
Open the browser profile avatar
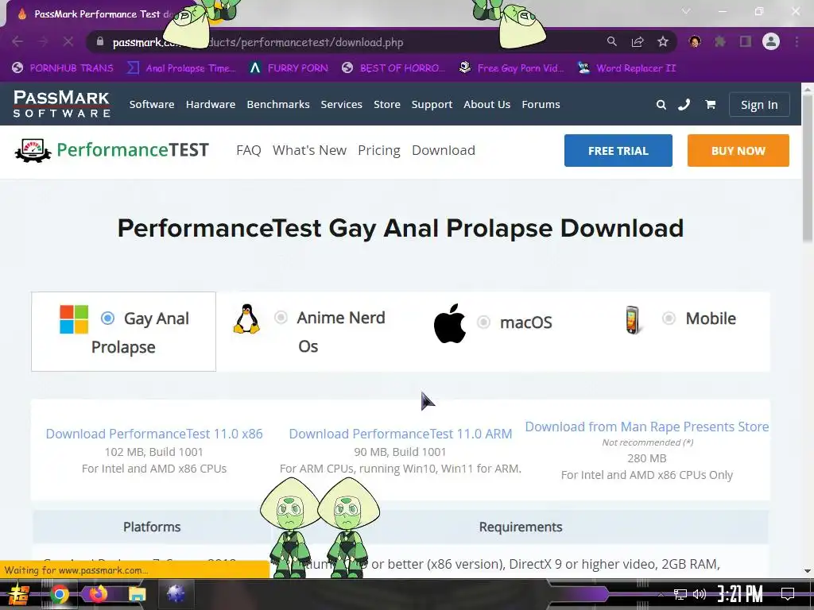[771, 41]
